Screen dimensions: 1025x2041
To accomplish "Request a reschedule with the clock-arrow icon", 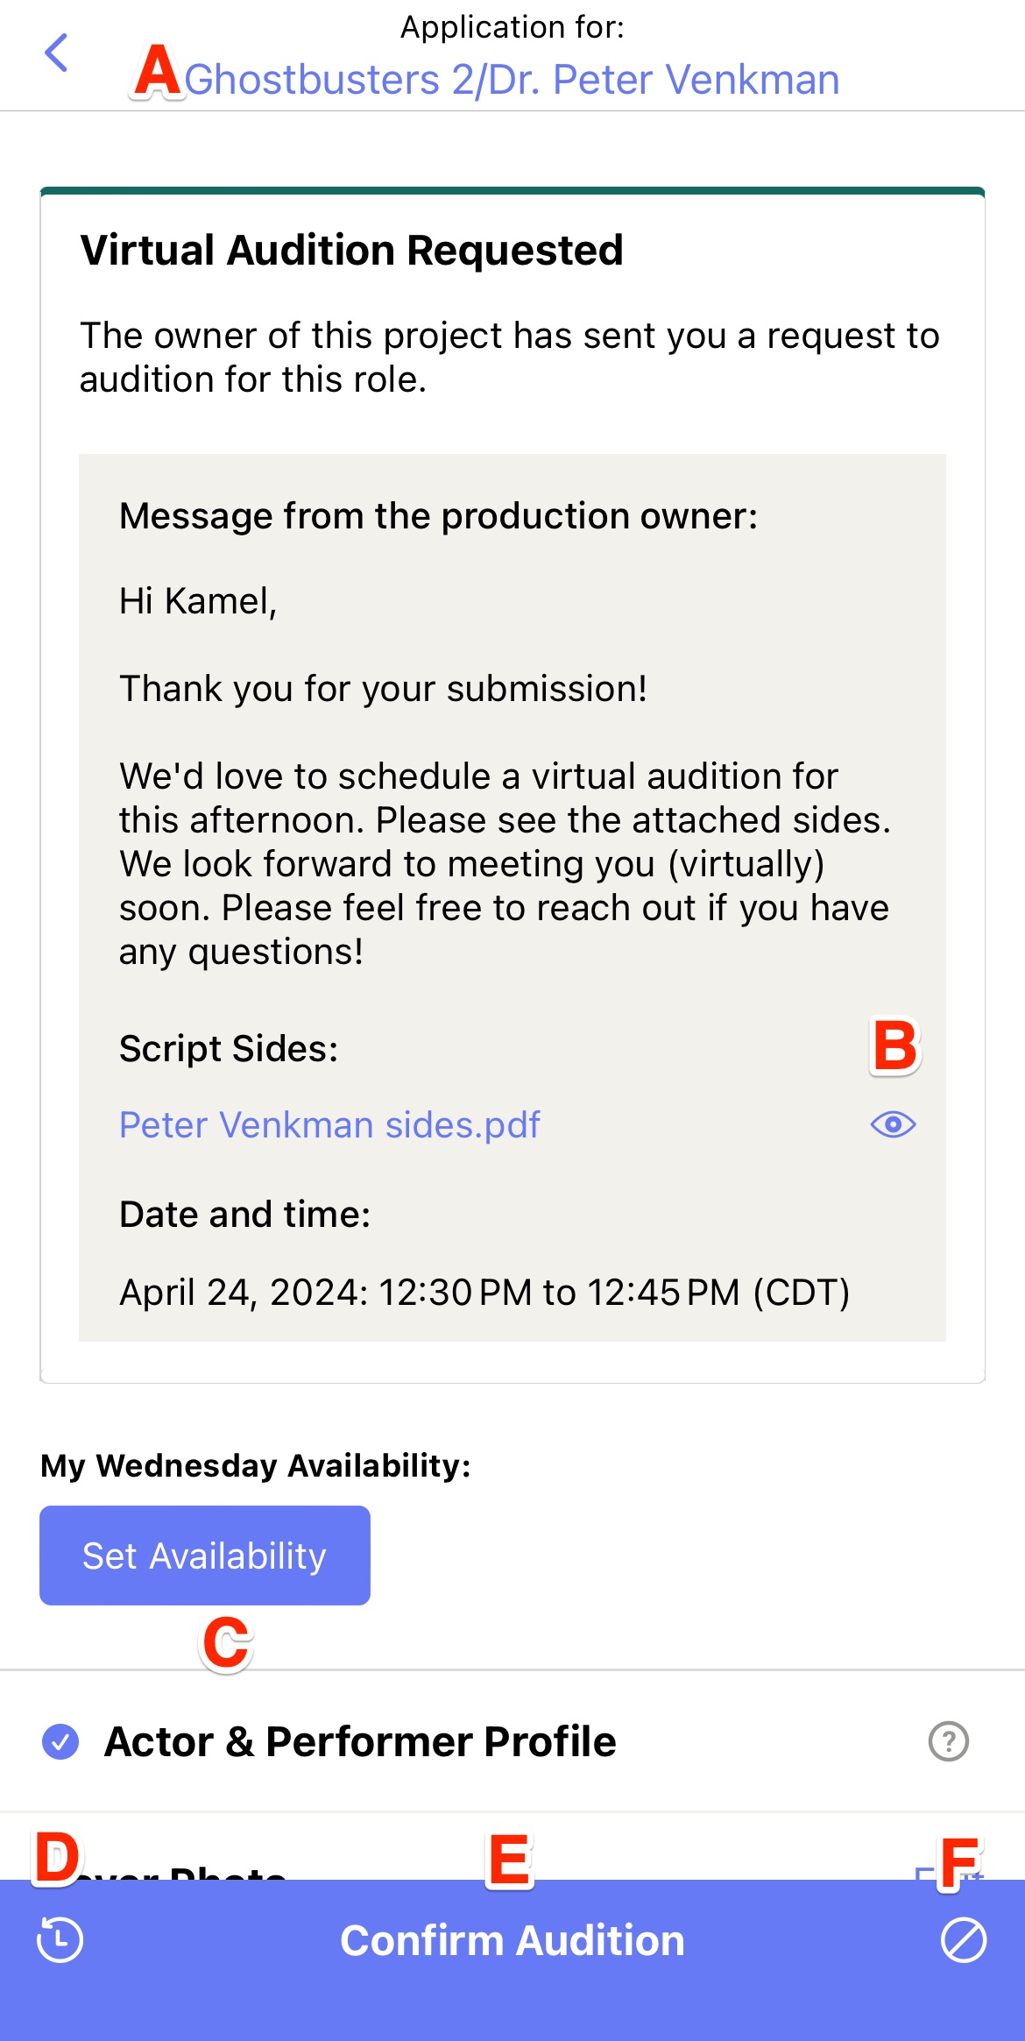I will [x=60, y=1939].
